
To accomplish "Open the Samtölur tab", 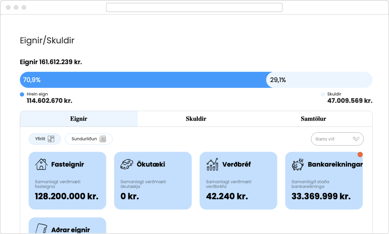I will 313,119.
